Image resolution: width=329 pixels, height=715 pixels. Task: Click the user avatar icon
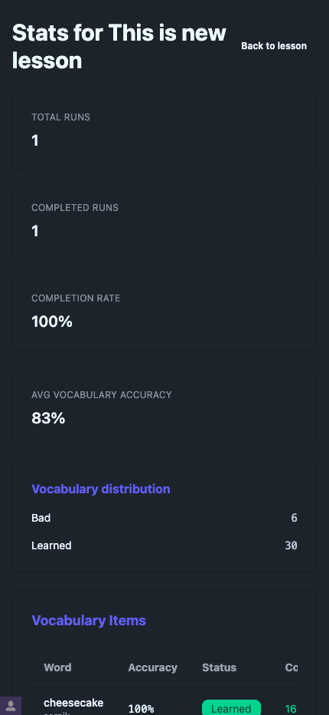(x=11, y=706)
